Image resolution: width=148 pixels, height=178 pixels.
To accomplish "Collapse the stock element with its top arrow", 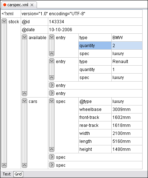I will pyautogui.click(x=4, y=21).
